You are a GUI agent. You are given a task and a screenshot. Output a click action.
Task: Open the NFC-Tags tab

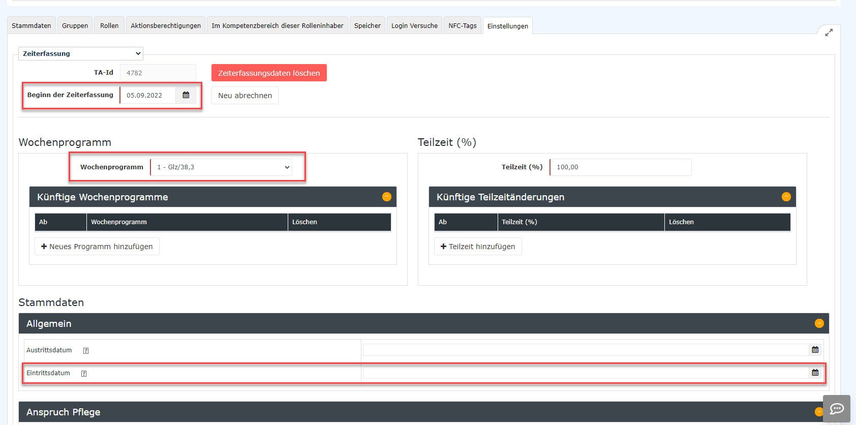(463, 25)
